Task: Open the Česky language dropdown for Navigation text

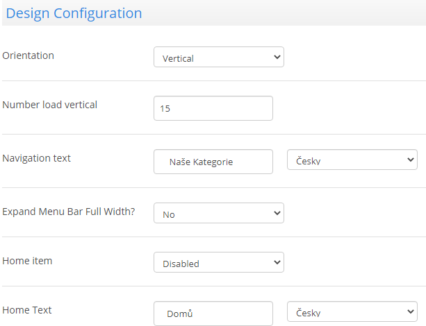Action: click(x=352, y=160)
